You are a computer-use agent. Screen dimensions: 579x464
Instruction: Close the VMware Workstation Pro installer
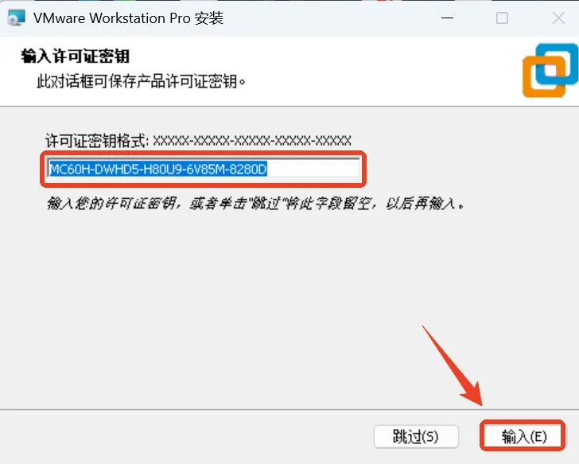pyautogui.click(x=558, y=18)
